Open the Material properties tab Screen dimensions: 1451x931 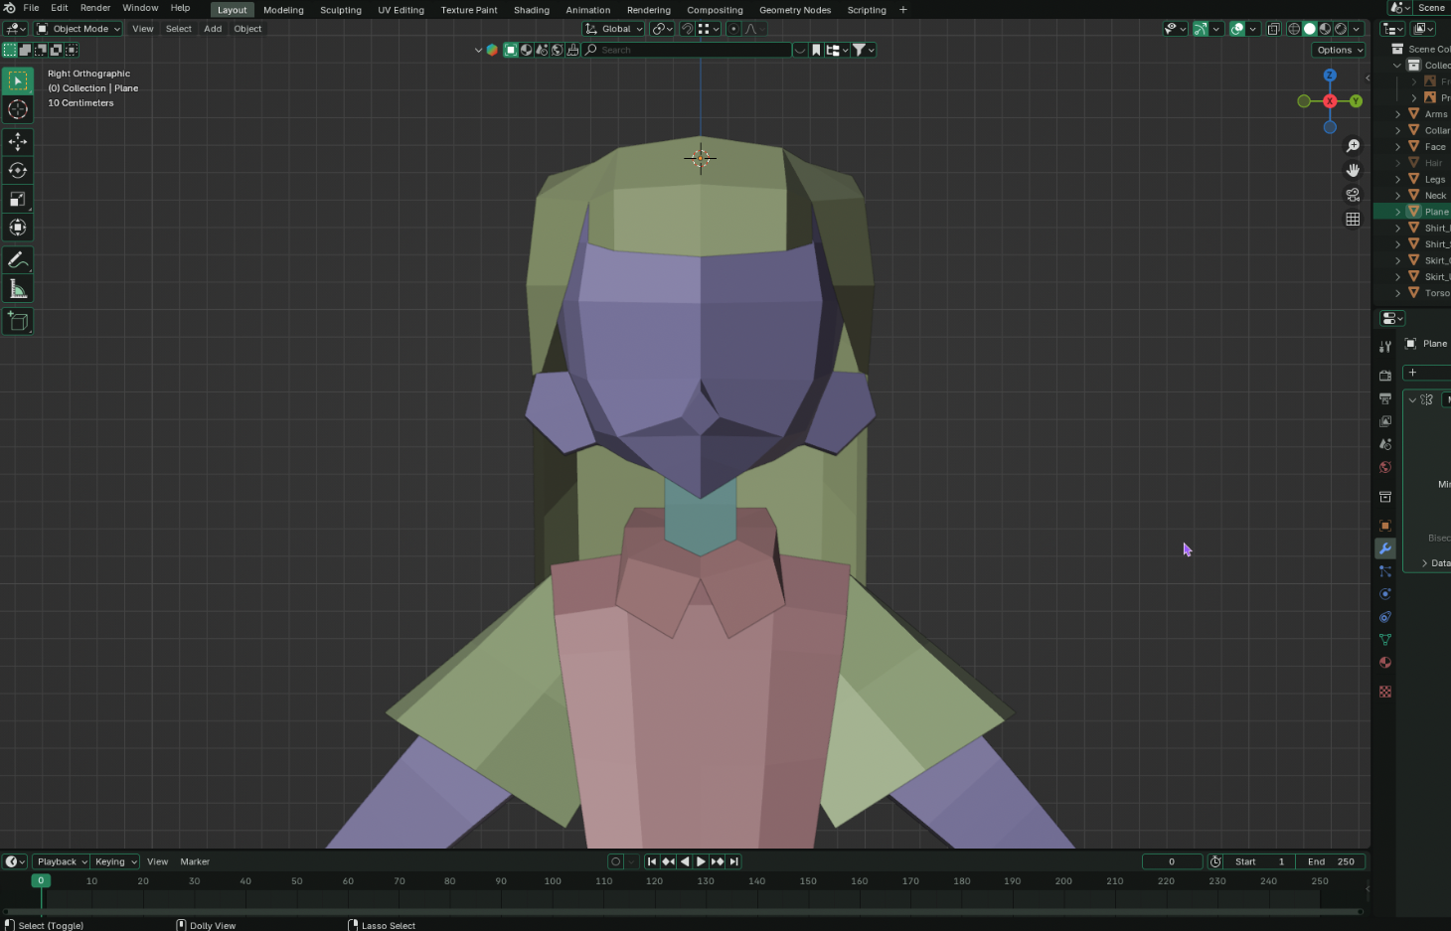point(1385,663)
